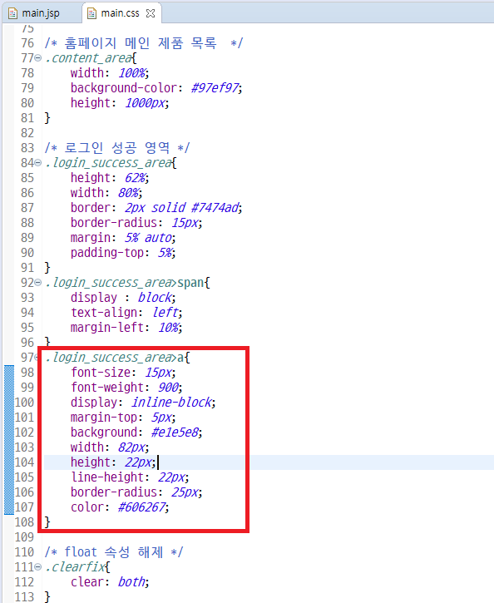Collapse the .login_success_area>a fold marker

click(37, 358)
